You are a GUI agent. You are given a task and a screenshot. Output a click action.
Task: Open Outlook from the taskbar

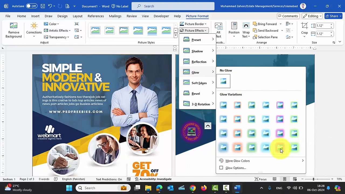point(170,188)
